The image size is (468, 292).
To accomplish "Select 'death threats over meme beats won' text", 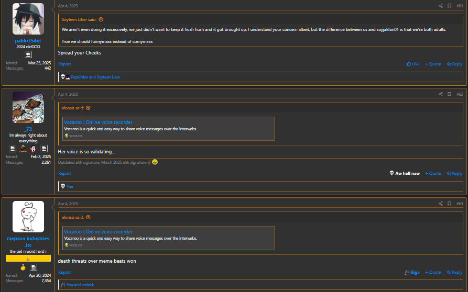I will click(x=97, y=261).
